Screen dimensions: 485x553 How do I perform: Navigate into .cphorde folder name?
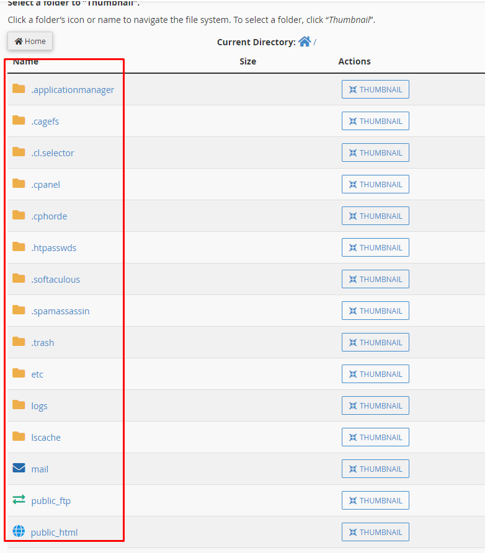[49, 216]
